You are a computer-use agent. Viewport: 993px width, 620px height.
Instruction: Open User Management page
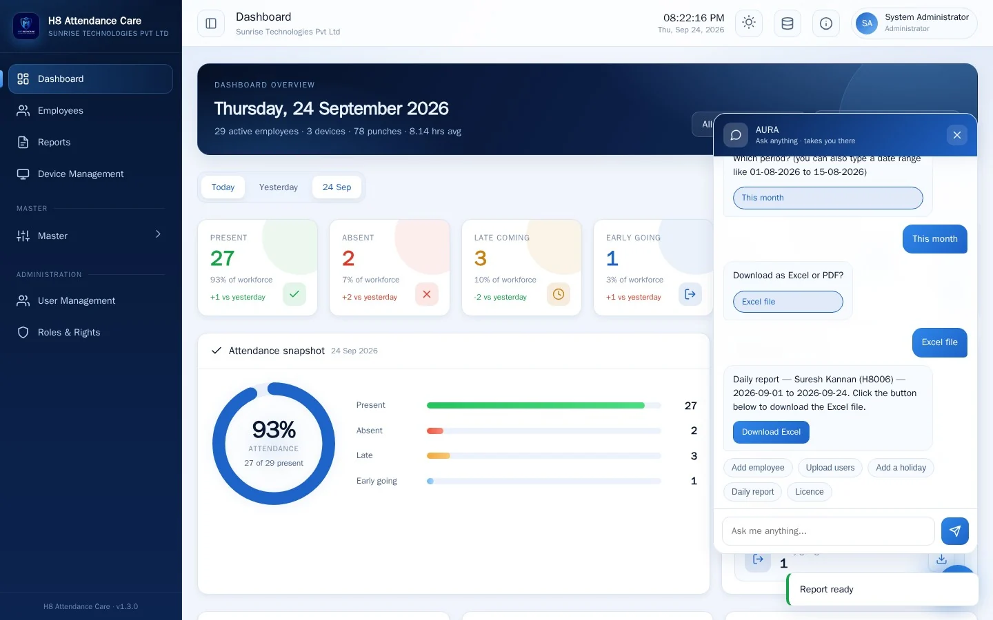[x=90, y=300]
